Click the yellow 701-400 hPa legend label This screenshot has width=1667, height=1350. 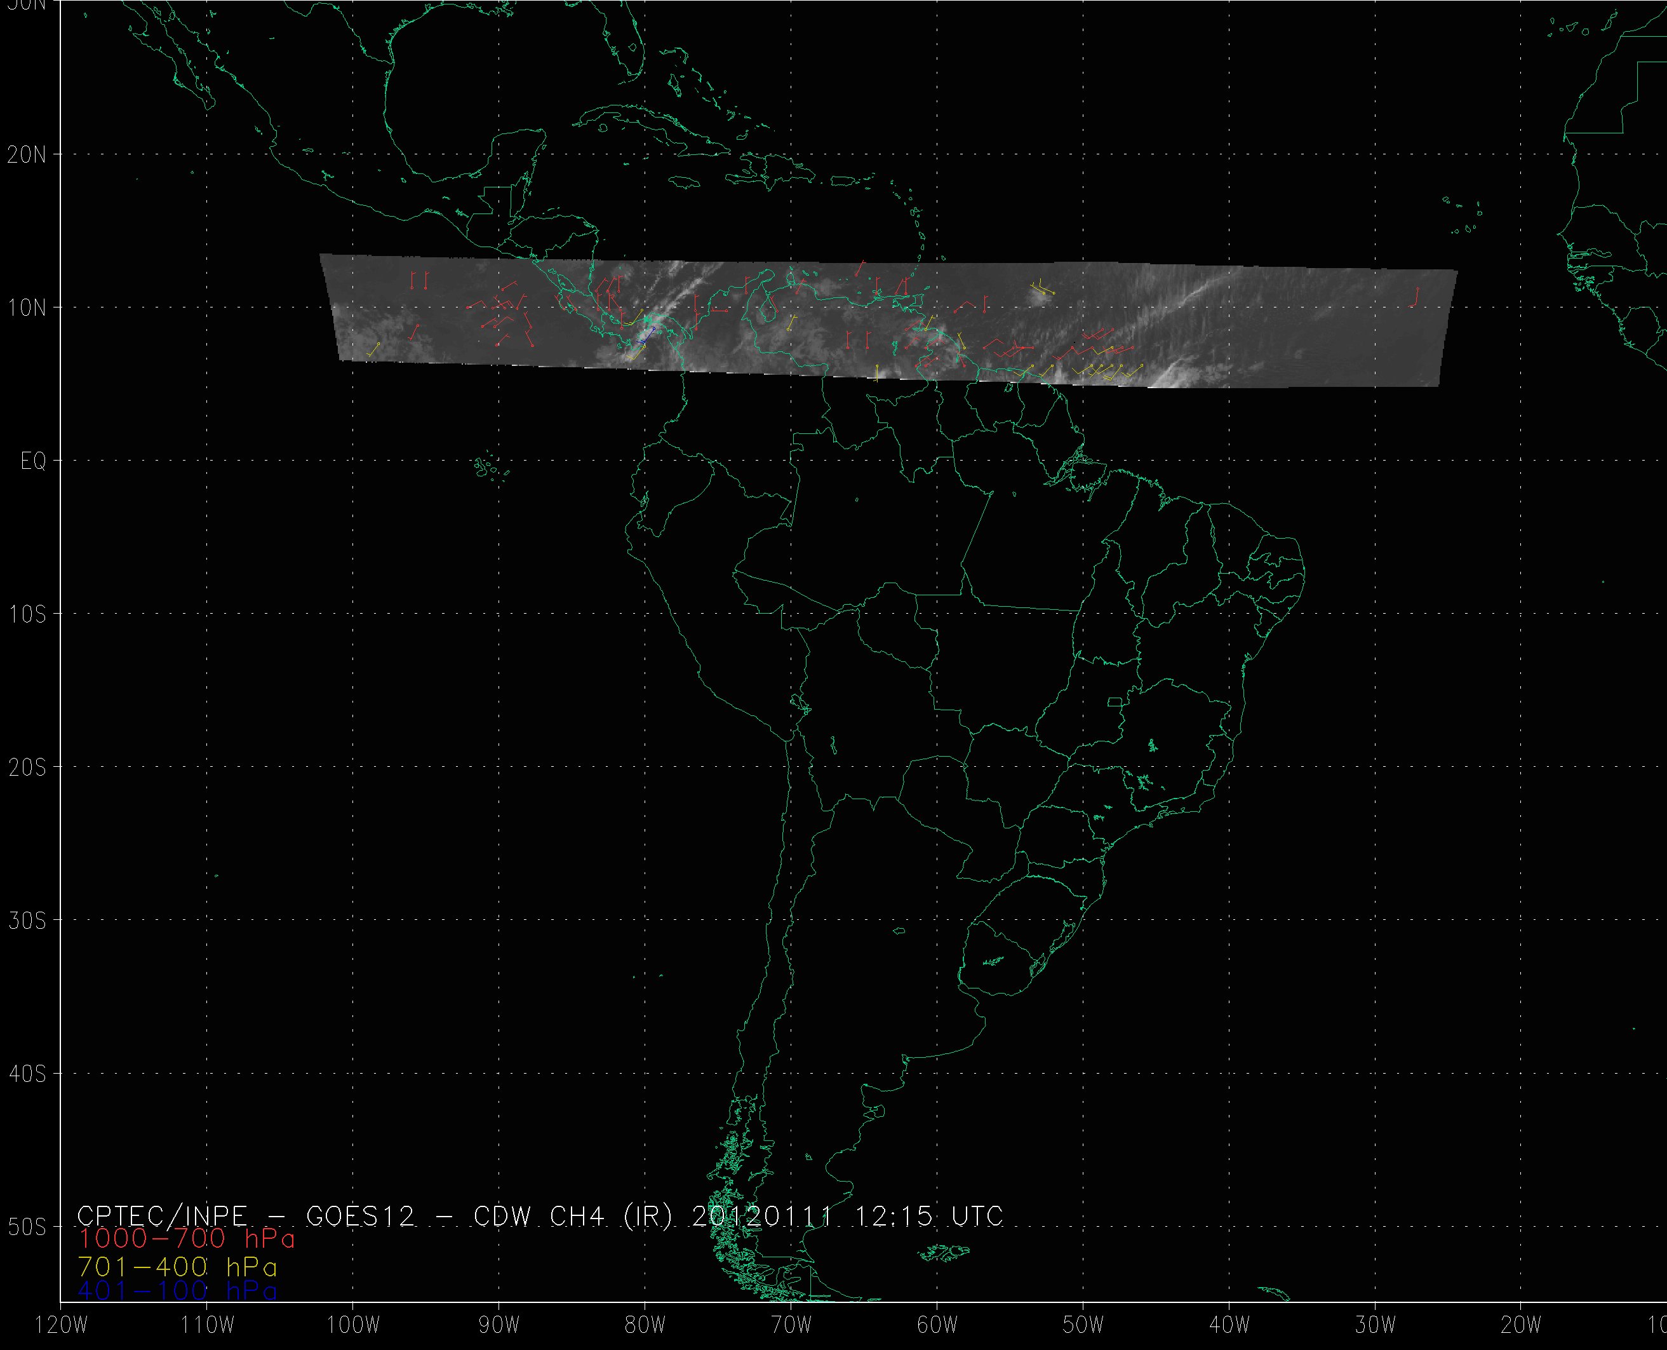[x=177, y=1267]
